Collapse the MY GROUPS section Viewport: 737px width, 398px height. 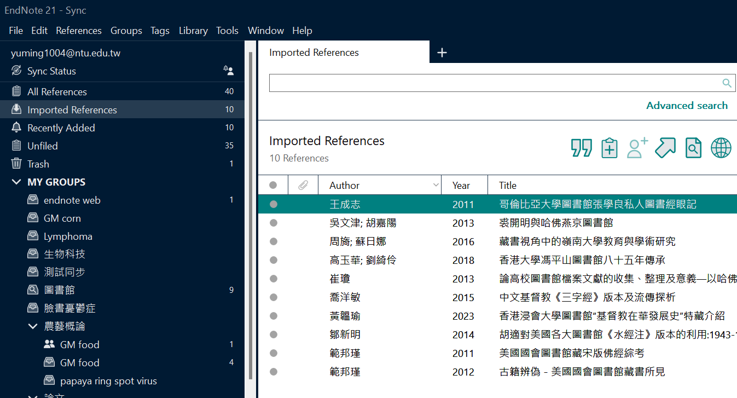[x=16, y=182]
